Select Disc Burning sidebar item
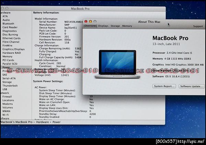Image resolution: width=206 pixels, height=145 pixels. 10,35
